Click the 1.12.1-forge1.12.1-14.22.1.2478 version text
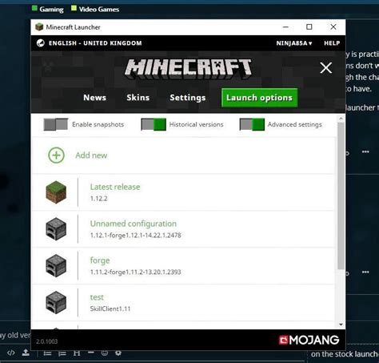The image size is (379, 363). 135,236
